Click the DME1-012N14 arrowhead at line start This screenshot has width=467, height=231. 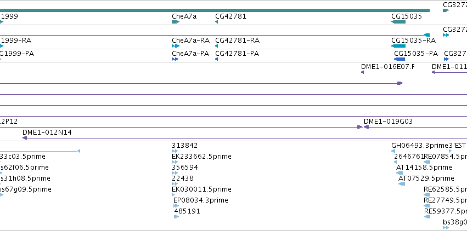(25, 138)
